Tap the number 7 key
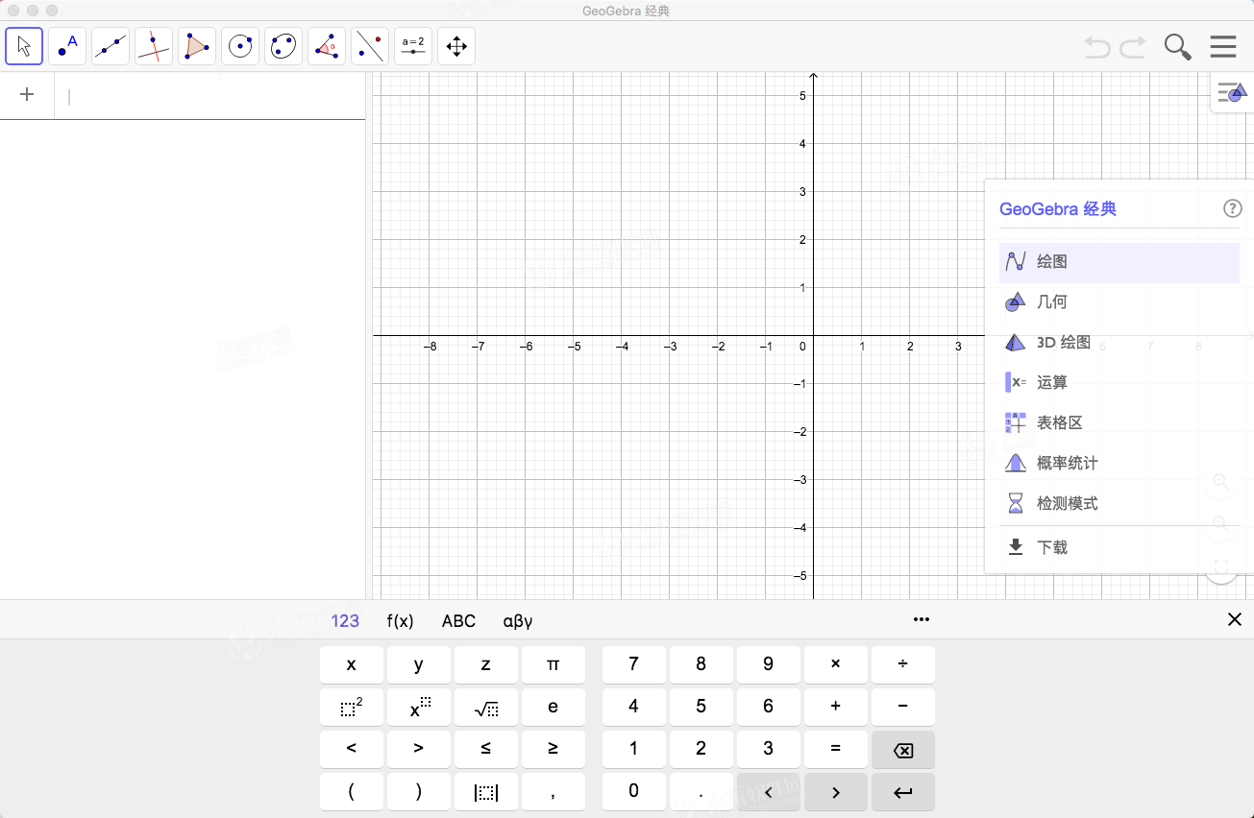The height and width of the screenshot is (818, 1254). pos(634,664)
